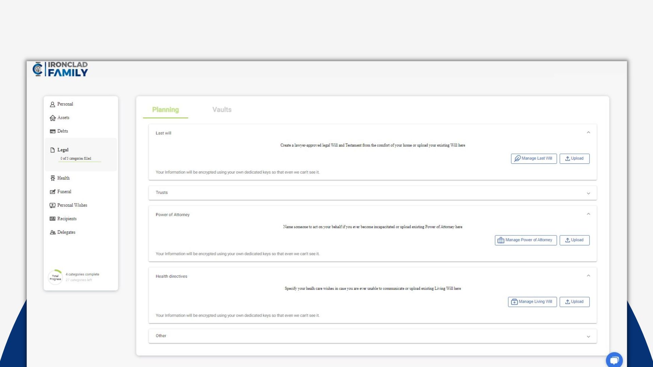The width and height of the screenshot is (653, 367).
Task: Click Manage Last Will button
Action: coord(534,159)
